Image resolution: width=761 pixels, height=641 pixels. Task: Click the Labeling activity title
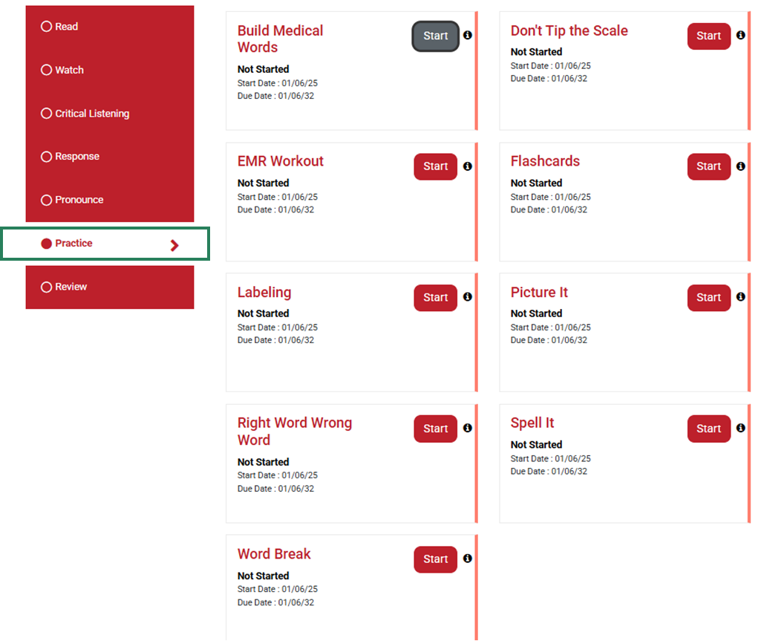click(x=264, y=292)
